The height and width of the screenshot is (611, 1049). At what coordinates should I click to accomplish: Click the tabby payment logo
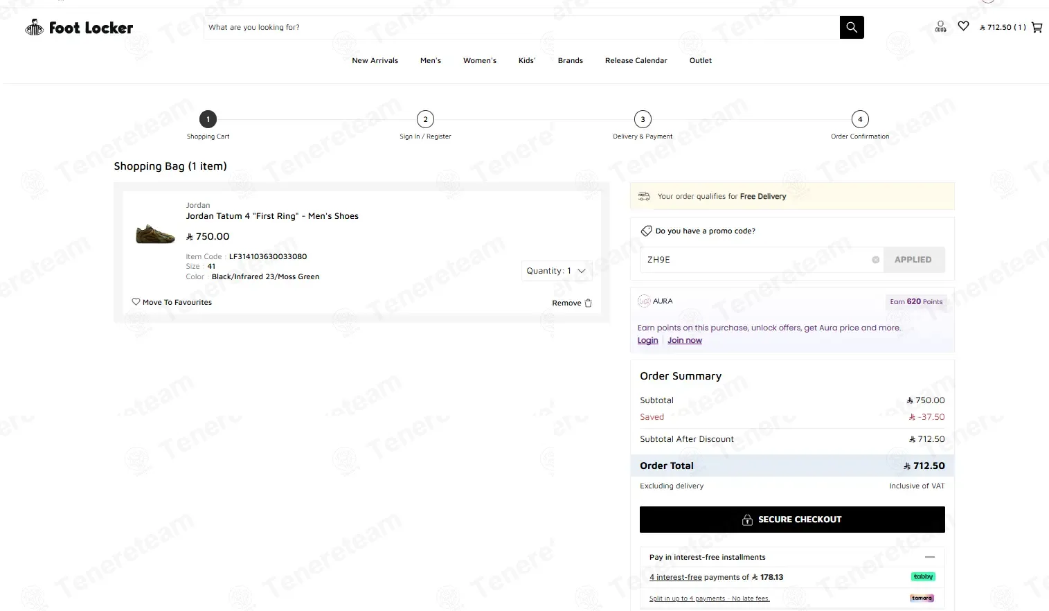point(923,577)
